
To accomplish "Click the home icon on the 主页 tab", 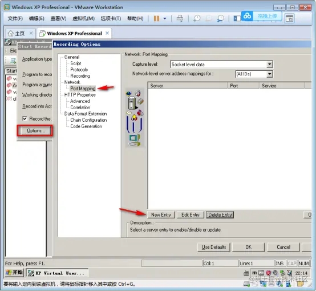I will [11, 33].
